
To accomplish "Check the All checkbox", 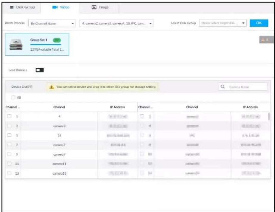I will (13, 97).
